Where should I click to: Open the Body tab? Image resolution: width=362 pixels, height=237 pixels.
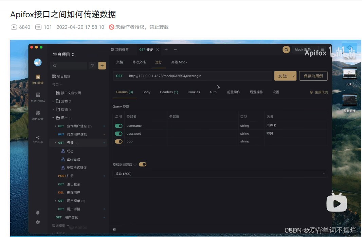click(x=146, y=92)
